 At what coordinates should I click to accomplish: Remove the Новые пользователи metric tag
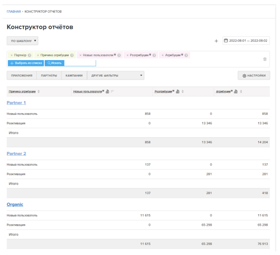pyautogui.click(x=80, y=56)
